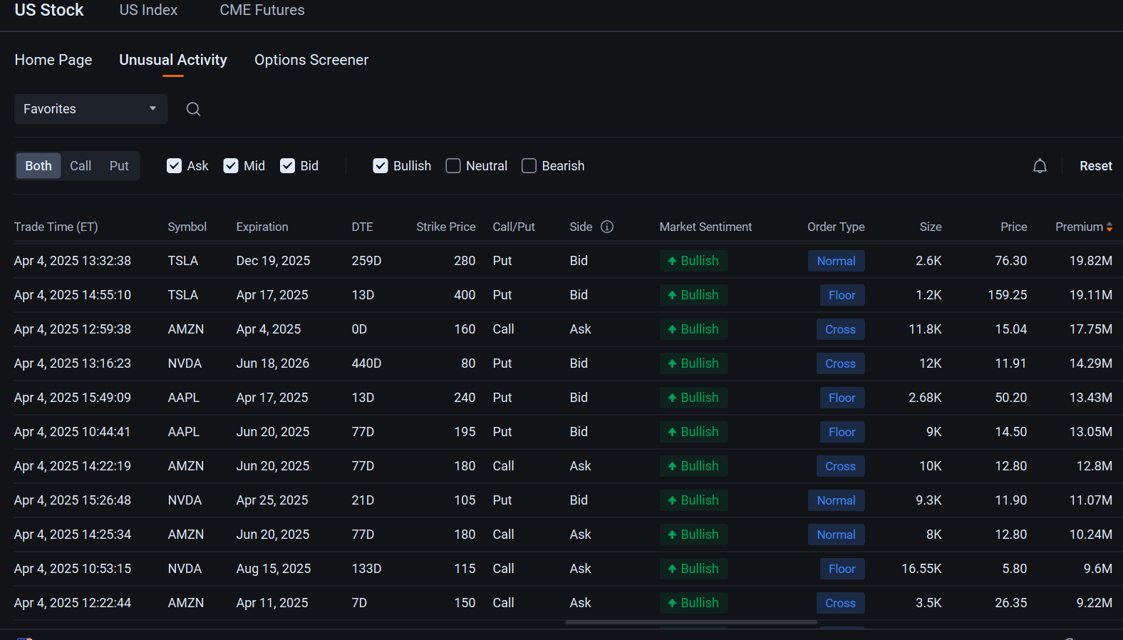Click the Normal order tag for 19.82M premium
The height and width of the screenshot is (640, 1123).
[x=836, y=261]
